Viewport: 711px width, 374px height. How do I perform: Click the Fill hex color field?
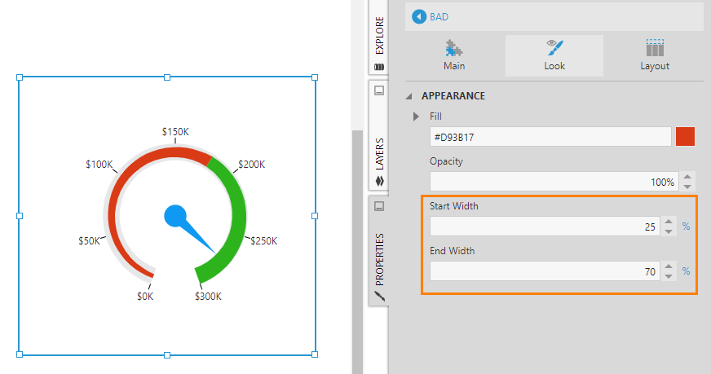[550, 137]
